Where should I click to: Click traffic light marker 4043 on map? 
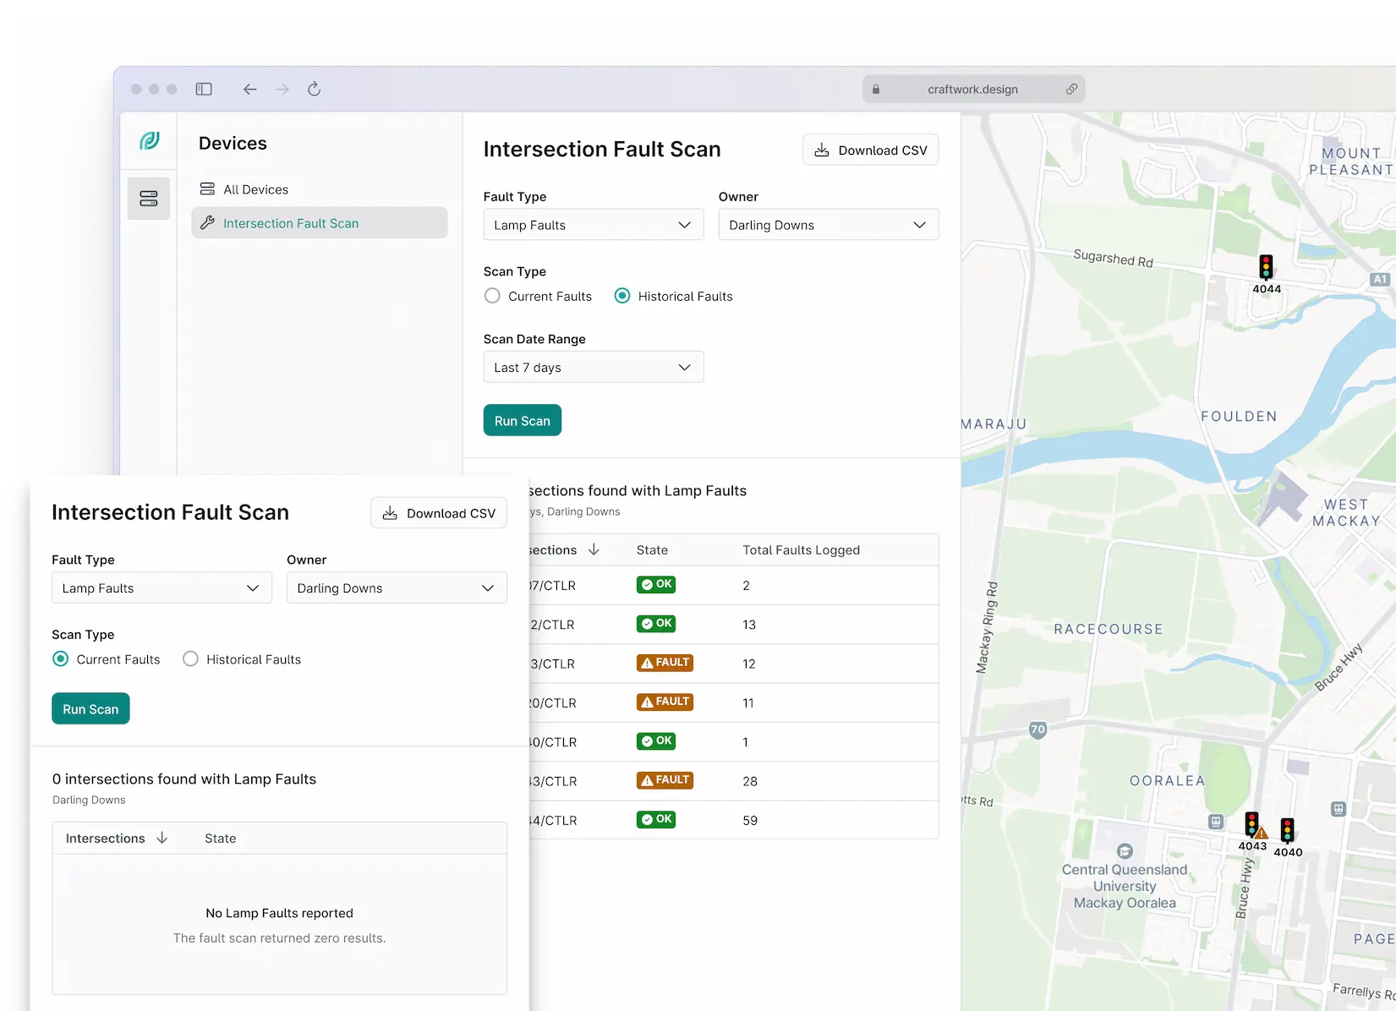coord(1252,824)
